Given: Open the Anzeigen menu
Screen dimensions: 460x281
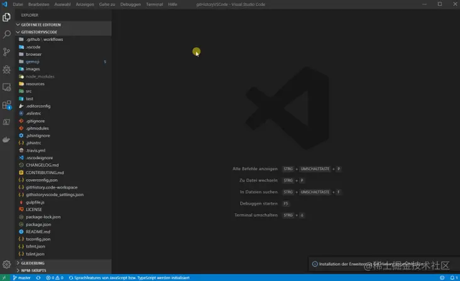Looking at the screenshot, I should pyautogui.click(x=85, y=4).
